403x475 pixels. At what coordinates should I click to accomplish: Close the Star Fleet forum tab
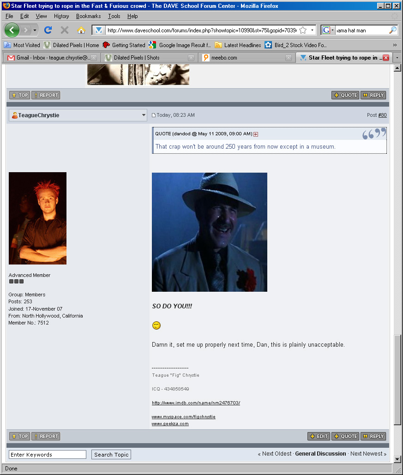[x=386, y=58]
